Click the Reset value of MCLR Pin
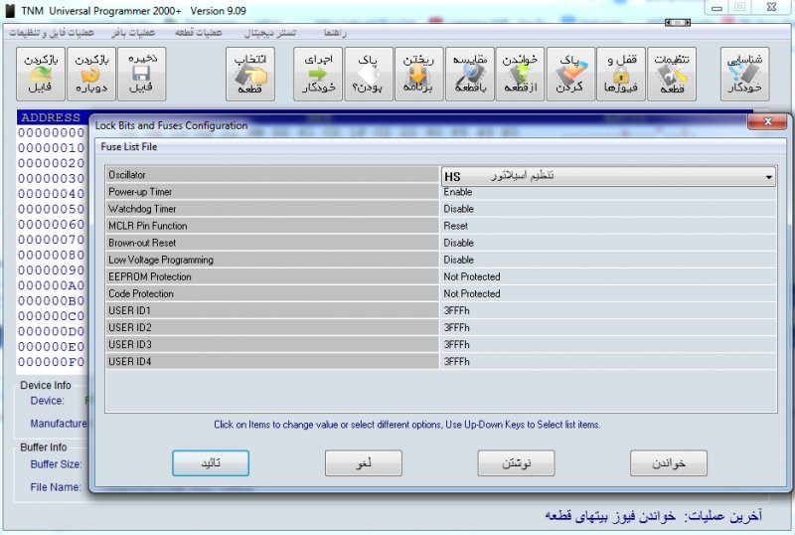Screen dimensions: 795x535 pyautogui.click(x=456, y=226)
